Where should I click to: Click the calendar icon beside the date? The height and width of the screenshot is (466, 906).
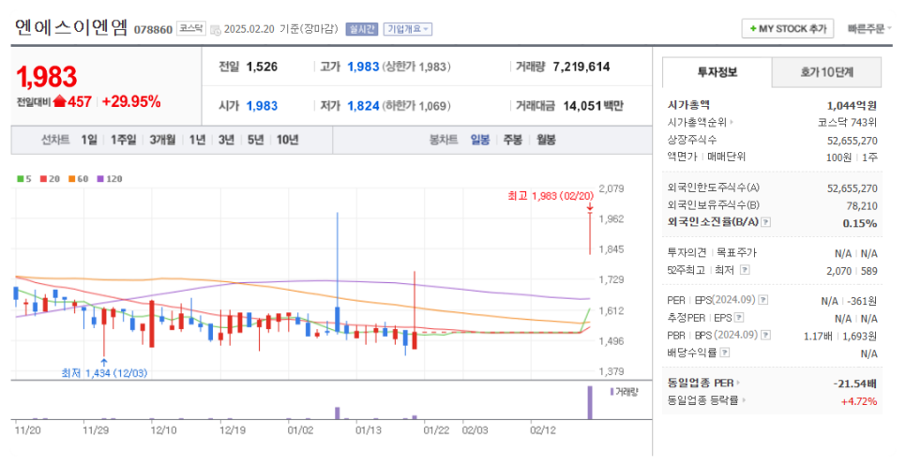(215, 30)
